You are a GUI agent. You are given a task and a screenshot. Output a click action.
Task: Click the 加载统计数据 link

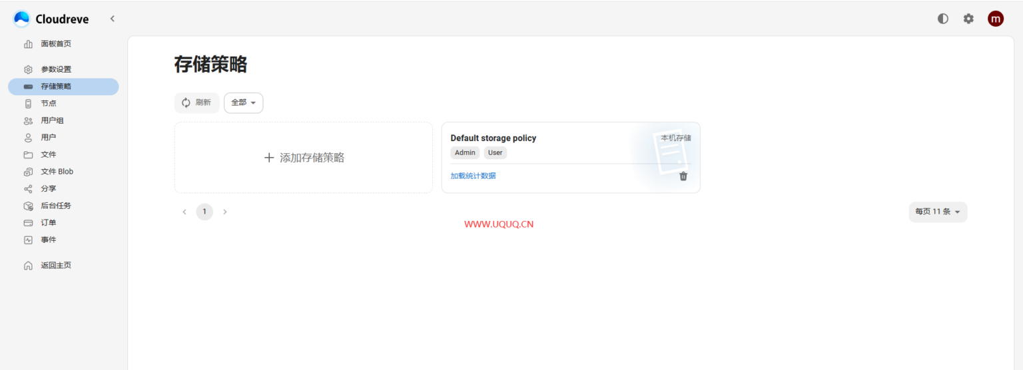coord(473,176)
